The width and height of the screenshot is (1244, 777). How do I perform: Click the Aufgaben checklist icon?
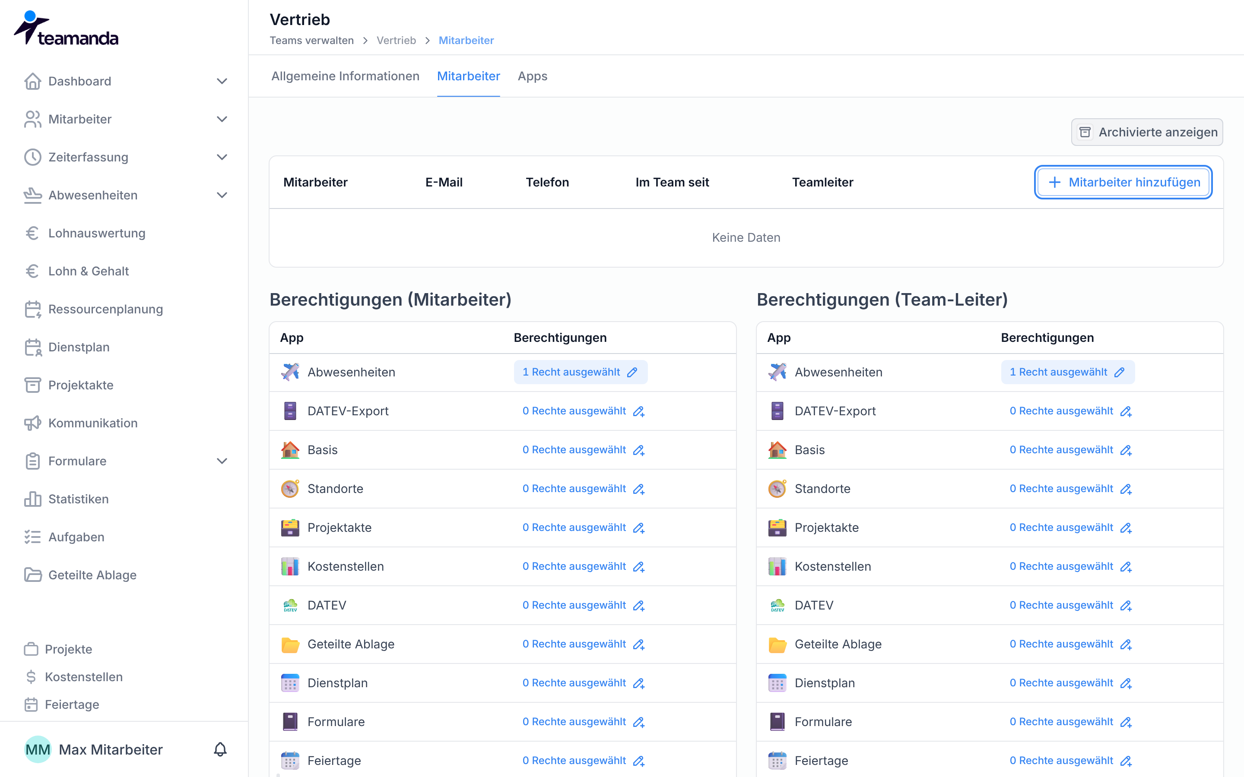point(32,537)
